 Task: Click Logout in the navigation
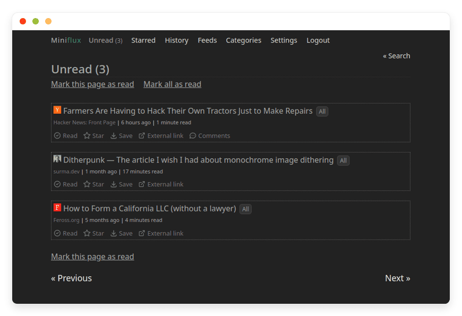tap(318, 40)
